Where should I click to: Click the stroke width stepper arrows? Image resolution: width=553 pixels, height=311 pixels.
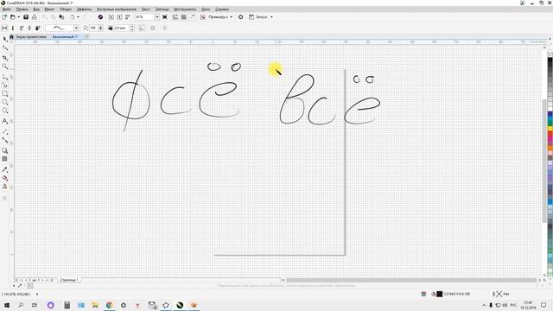(132, 28)
